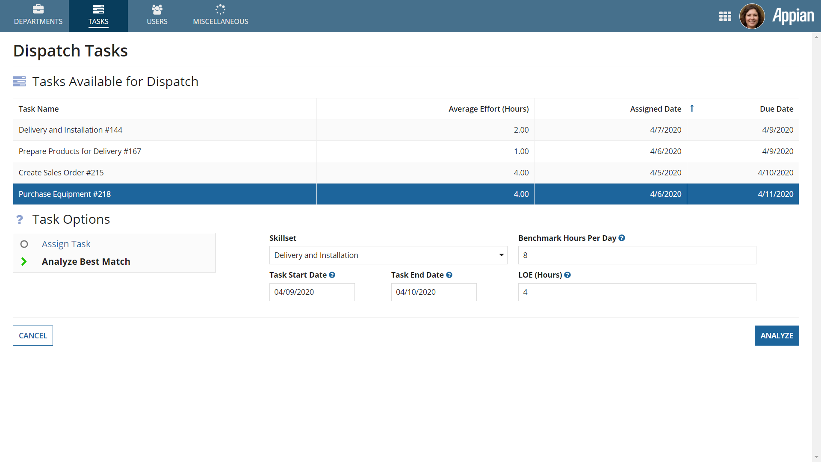Click the Task Start Date help icon

tap(332, 275)
